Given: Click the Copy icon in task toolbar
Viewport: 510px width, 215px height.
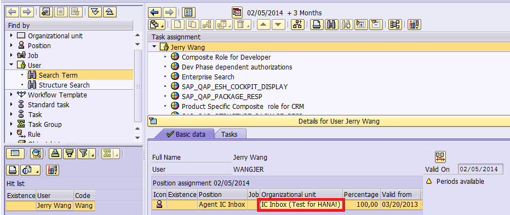Looking at the screenshot, I should click(x=193, y=24).
